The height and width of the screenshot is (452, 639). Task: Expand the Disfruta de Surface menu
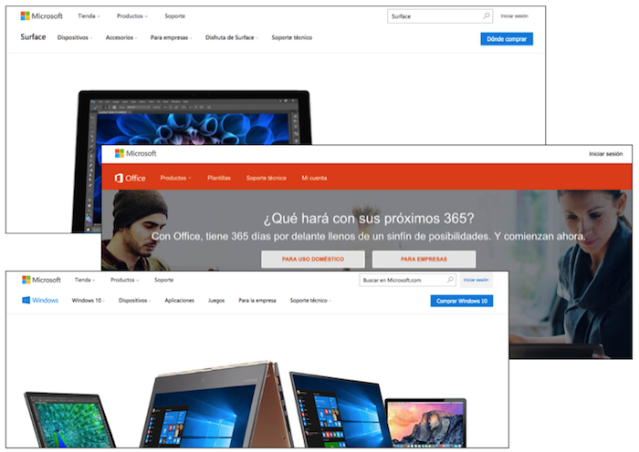pyautogui.click(x=232, y=37)
